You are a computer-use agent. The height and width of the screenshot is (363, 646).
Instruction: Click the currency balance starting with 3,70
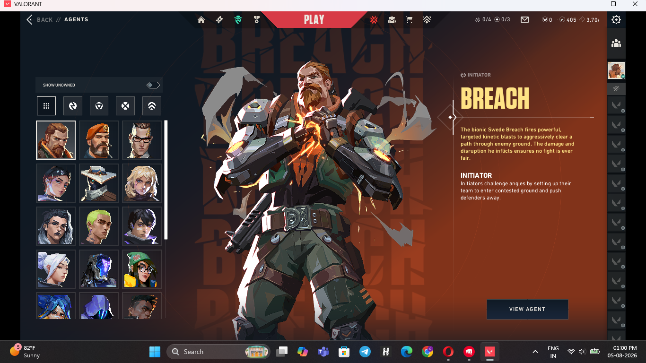tap(589, 20)
